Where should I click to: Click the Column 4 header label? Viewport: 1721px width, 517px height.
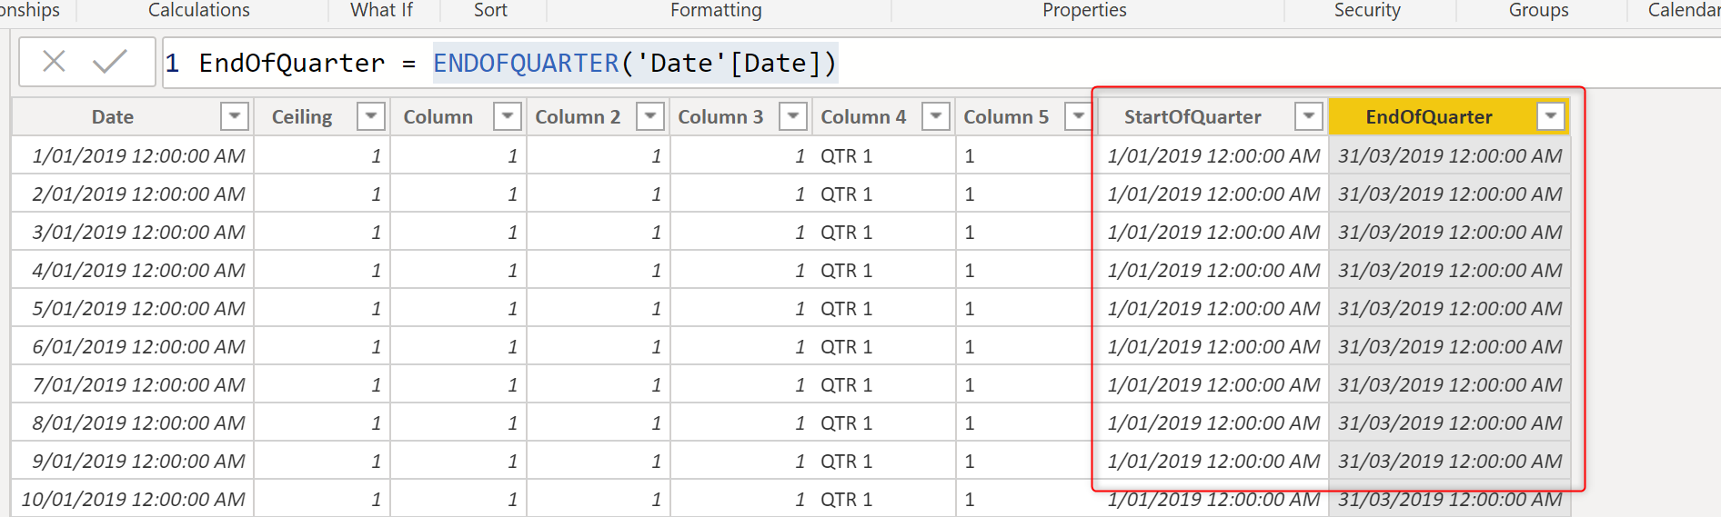(862, 117)
